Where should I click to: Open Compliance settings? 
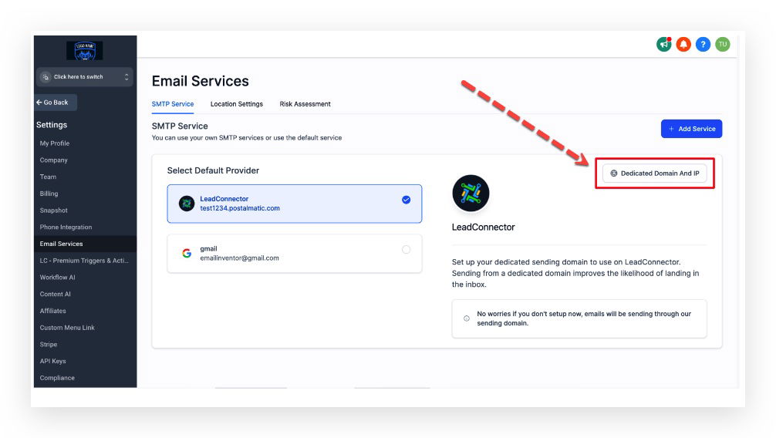pyautogui.click(x=57, y=378)
